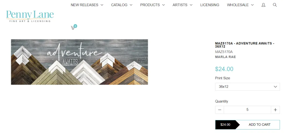
Task: Open the shopping cart icon
Action: point(73,27)
